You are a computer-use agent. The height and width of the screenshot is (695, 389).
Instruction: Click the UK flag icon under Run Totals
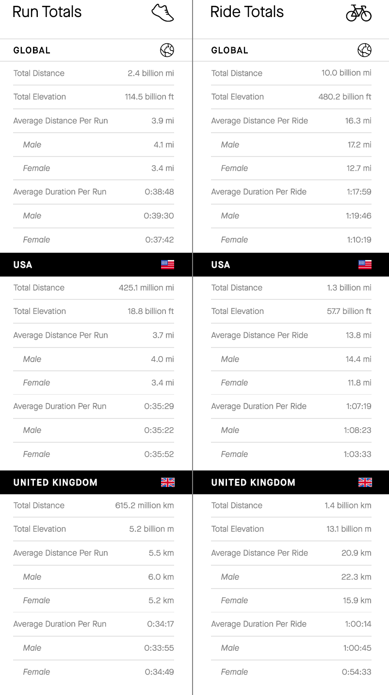click(167, 482)
